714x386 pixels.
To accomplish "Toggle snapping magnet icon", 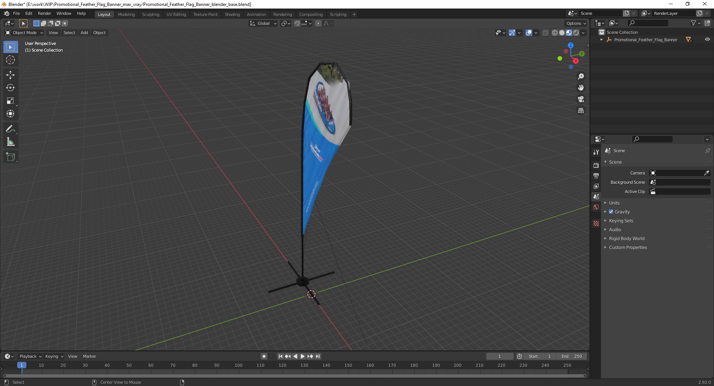I will point(297,23).
